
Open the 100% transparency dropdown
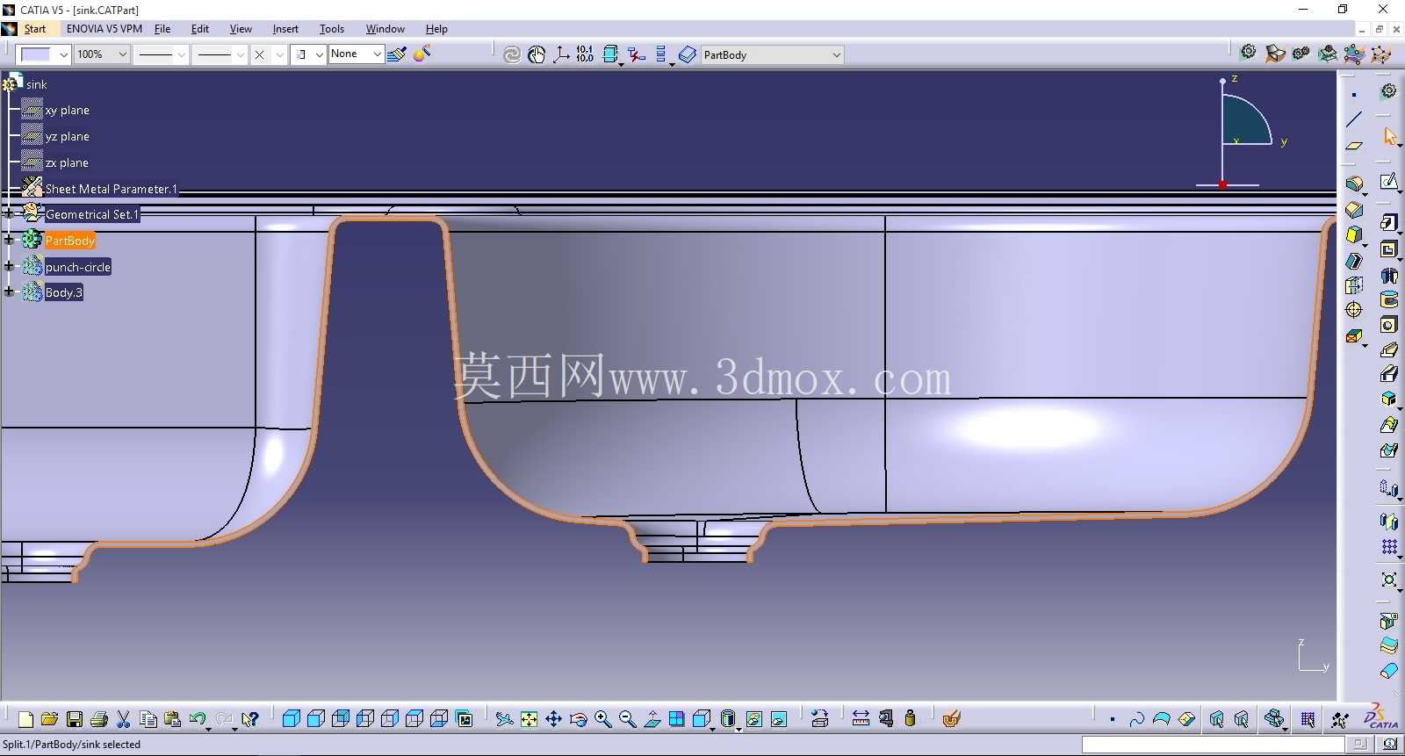tap(123, 54)
